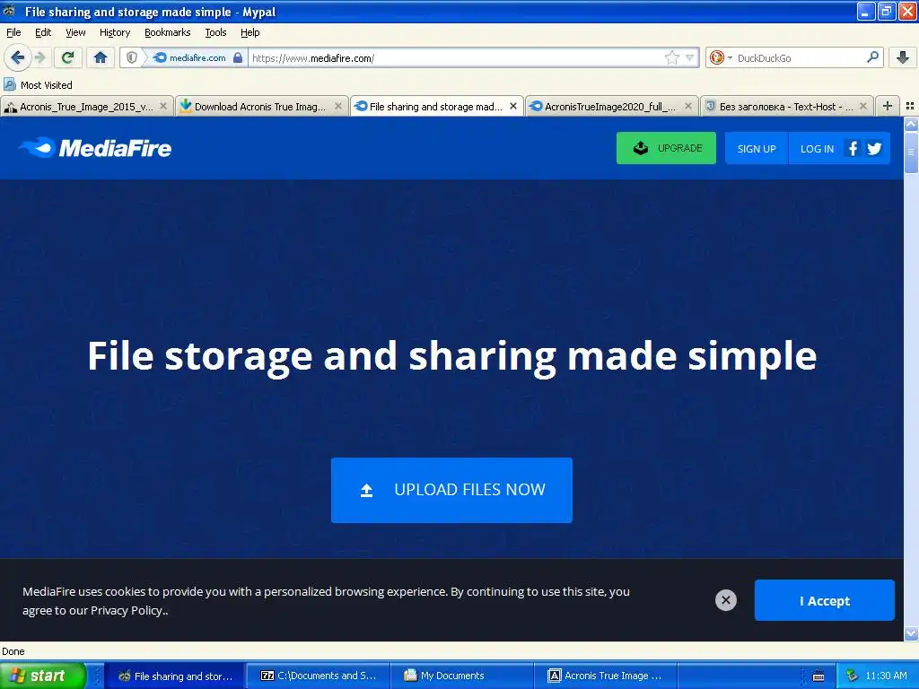The image size is (919, 689).
Task: Click the DuckDuckGo search box
Action: (798, 57)
